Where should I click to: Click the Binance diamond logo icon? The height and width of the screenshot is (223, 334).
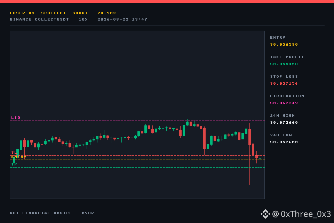[x=265, y=214]
